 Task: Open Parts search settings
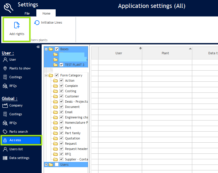pos(18,132)
